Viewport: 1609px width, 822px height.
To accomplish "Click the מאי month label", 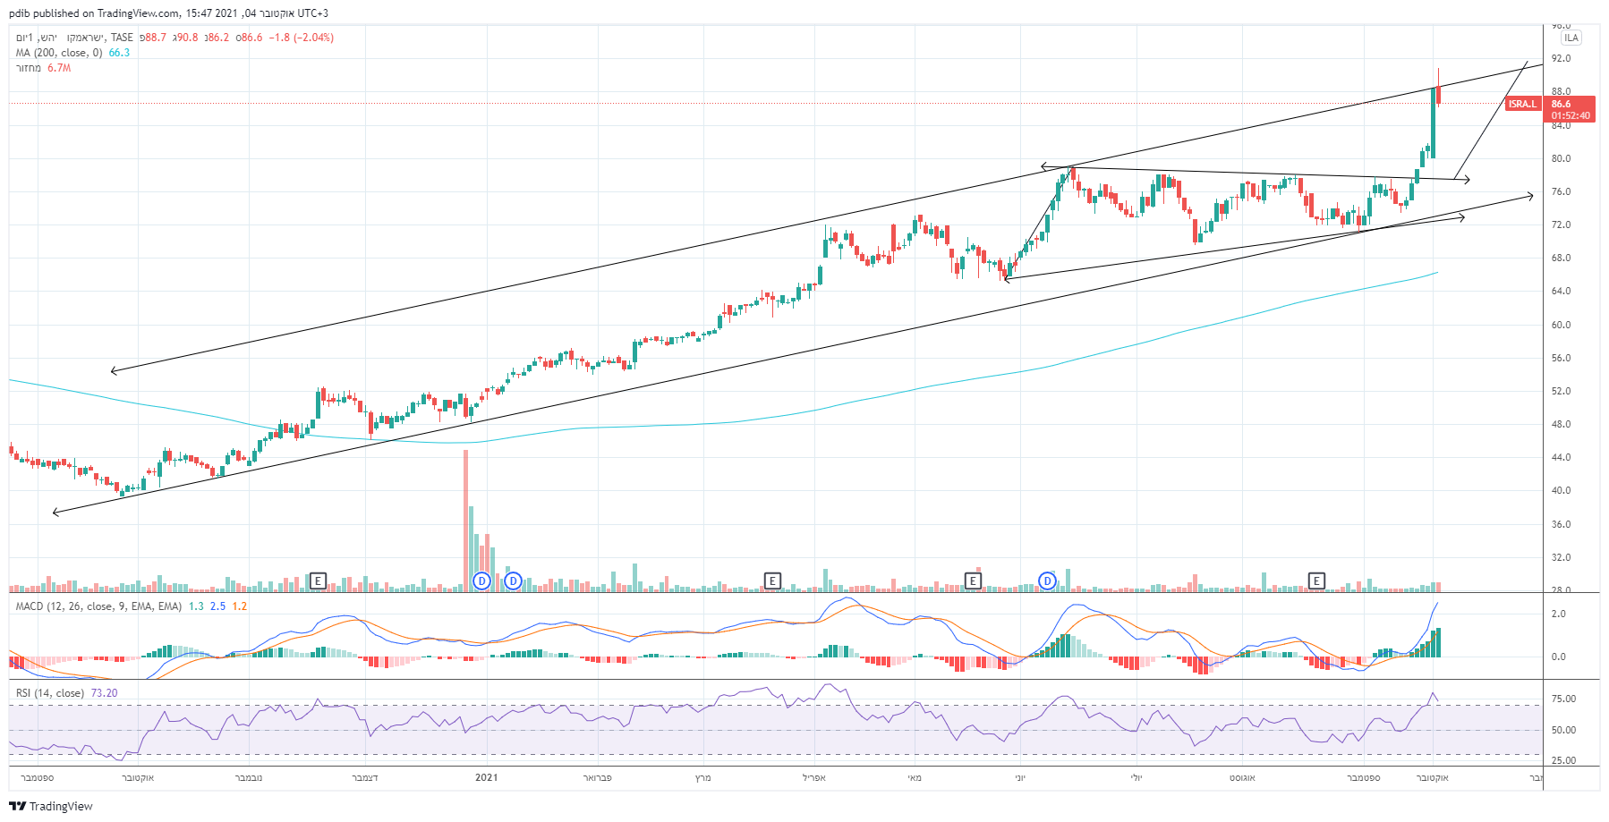I will (x=915, y=777).
